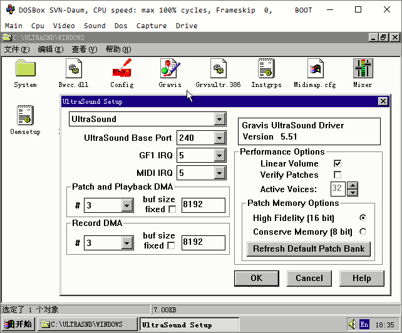Open DOSBox Sound menu

pyautogui.click(x=95, y=26)
